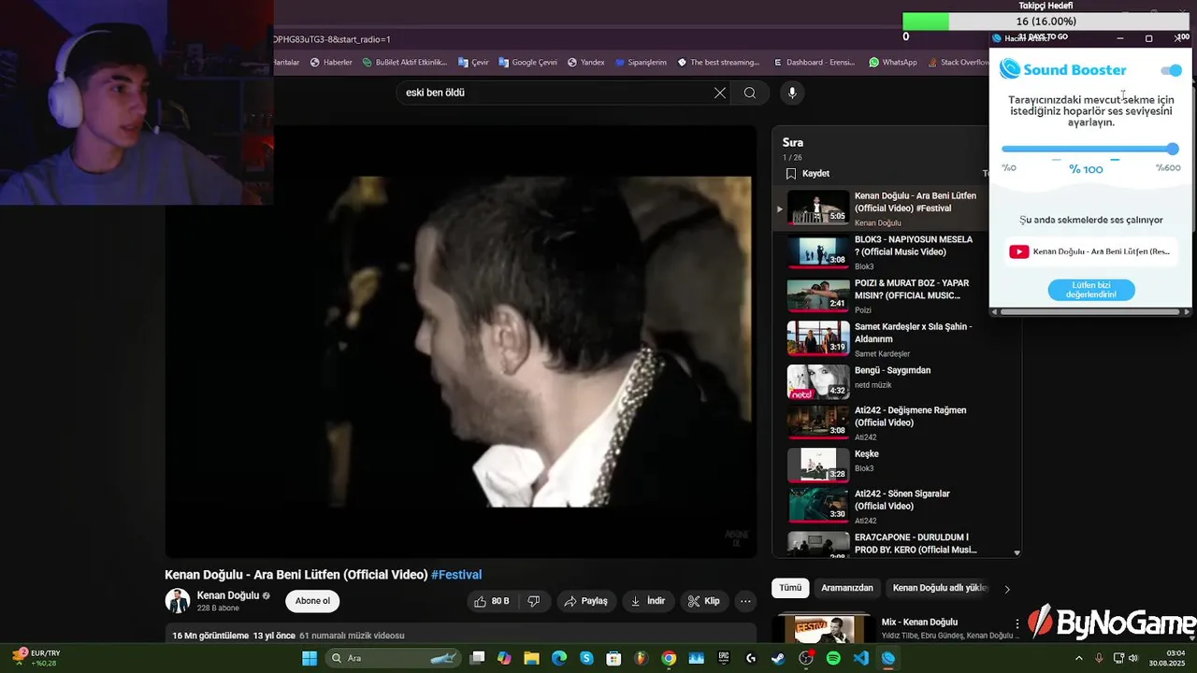The width and height of the screenshot is (1197, 673).
Task: Click the Kenan Doğulu channel avatar
Action: pyautogui.click(x=178, y=601)
